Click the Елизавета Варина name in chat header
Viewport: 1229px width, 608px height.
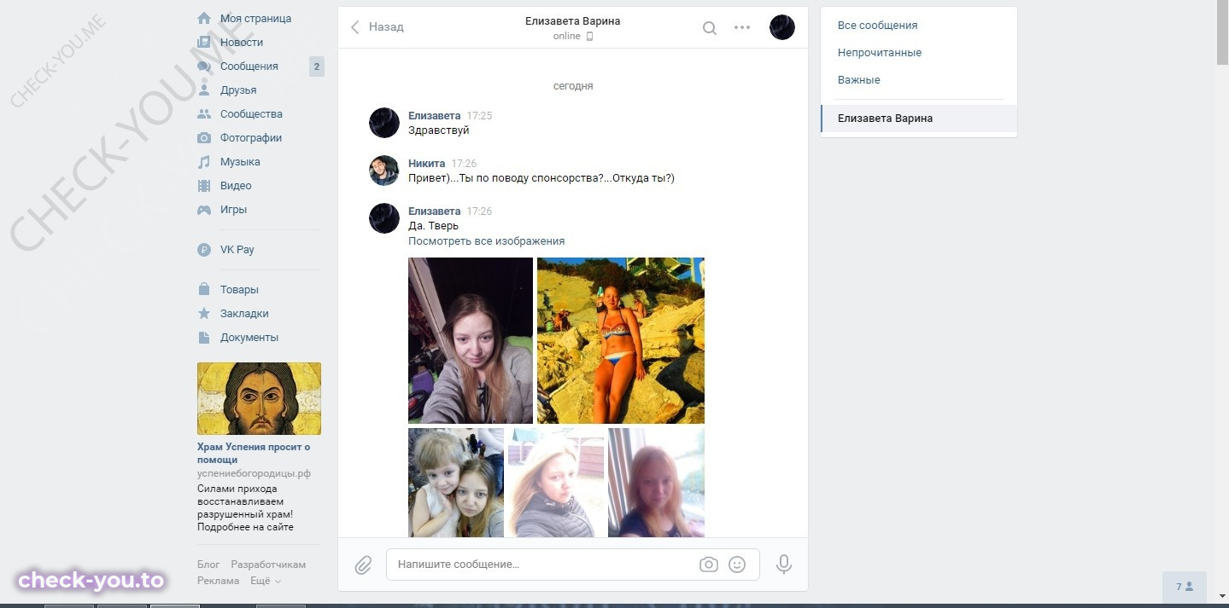tap(573, 20)
